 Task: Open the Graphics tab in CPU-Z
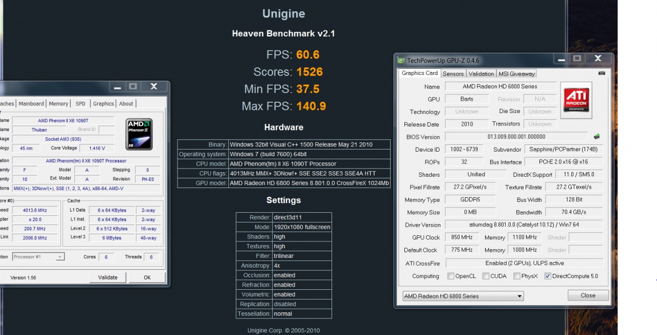point(103,103)
